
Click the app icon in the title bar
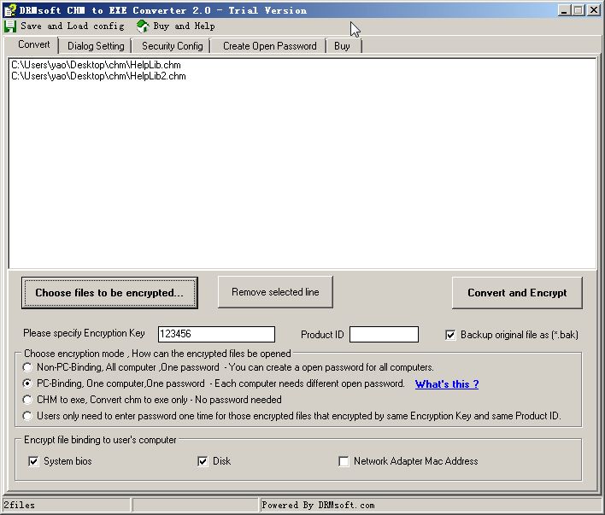point(10,10)
